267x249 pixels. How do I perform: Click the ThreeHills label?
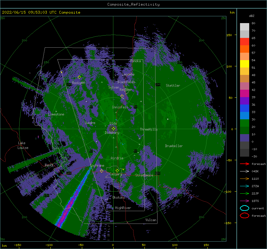(x=149, y=129)
